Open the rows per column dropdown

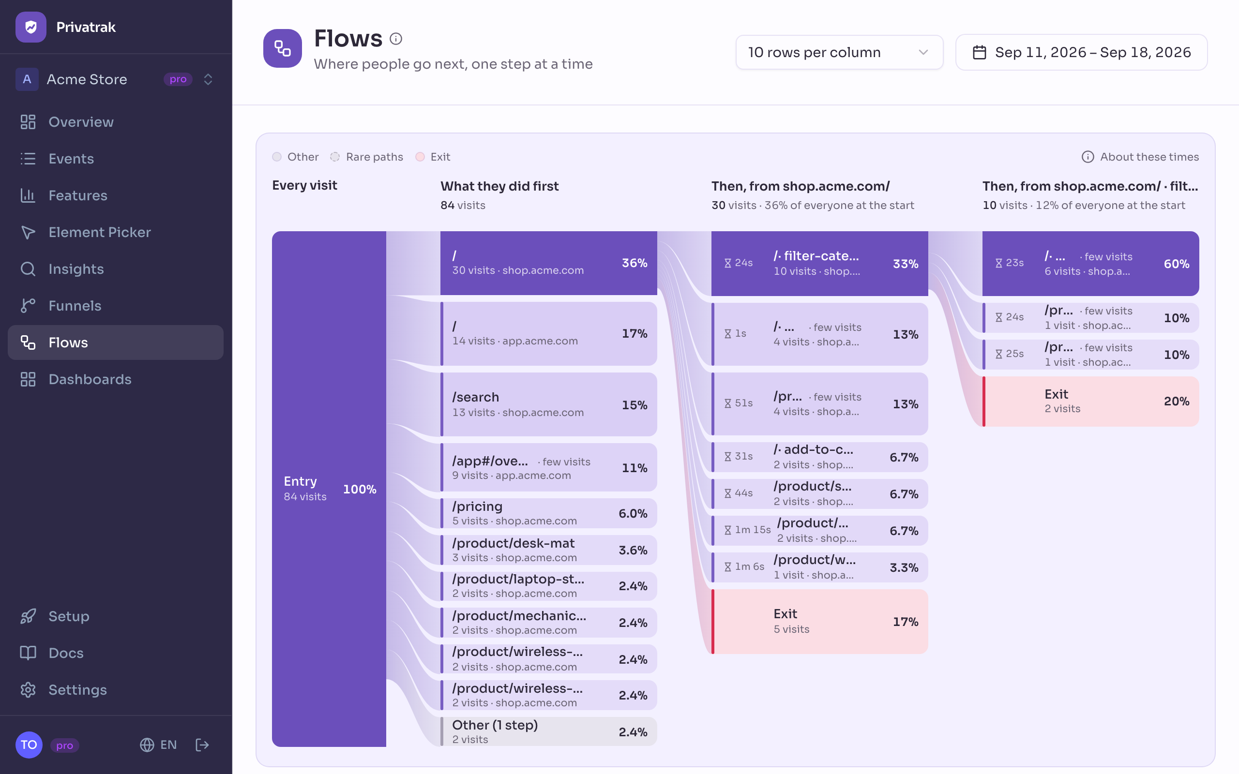pyautogui.click(x=839, y=52)
